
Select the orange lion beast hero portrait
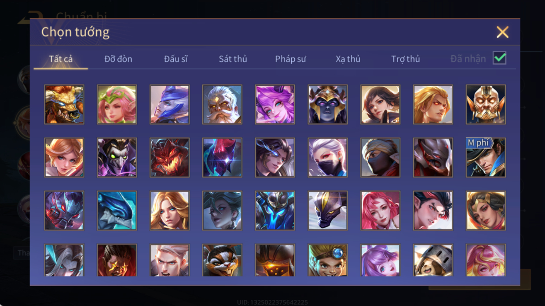coord(64,105)
